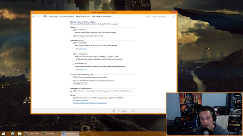Click the Back navigation arrow
The width and height of the screenshot is (243, 136).
(34, 16)
